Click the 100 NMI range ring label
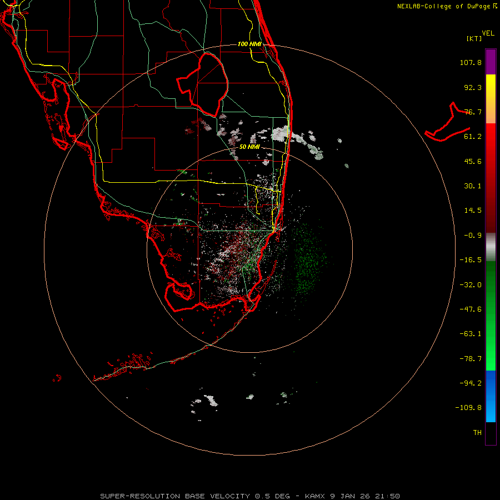 [x=249, y=44]
